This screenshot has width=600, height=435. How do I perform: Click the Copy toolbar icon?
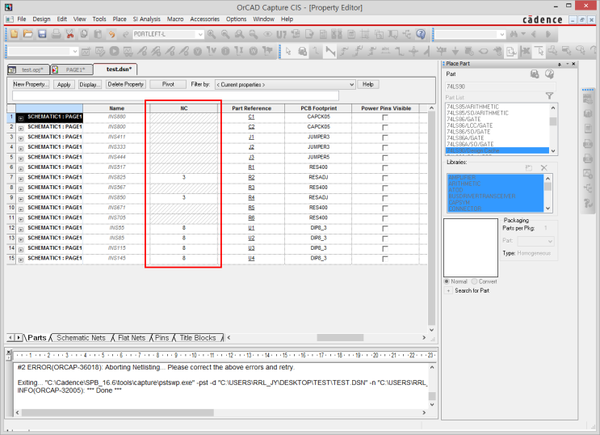(84, 34)
